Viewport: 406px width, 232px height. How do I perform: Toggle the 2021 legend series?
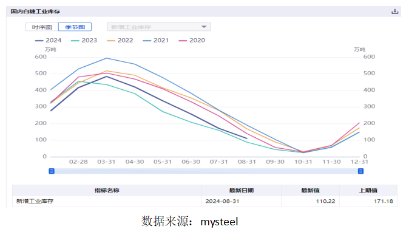tap(156, 41)
